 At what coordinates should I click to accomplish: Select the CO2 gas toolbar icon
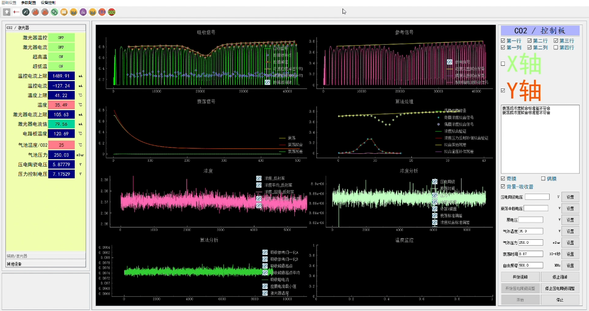(112, 12)
